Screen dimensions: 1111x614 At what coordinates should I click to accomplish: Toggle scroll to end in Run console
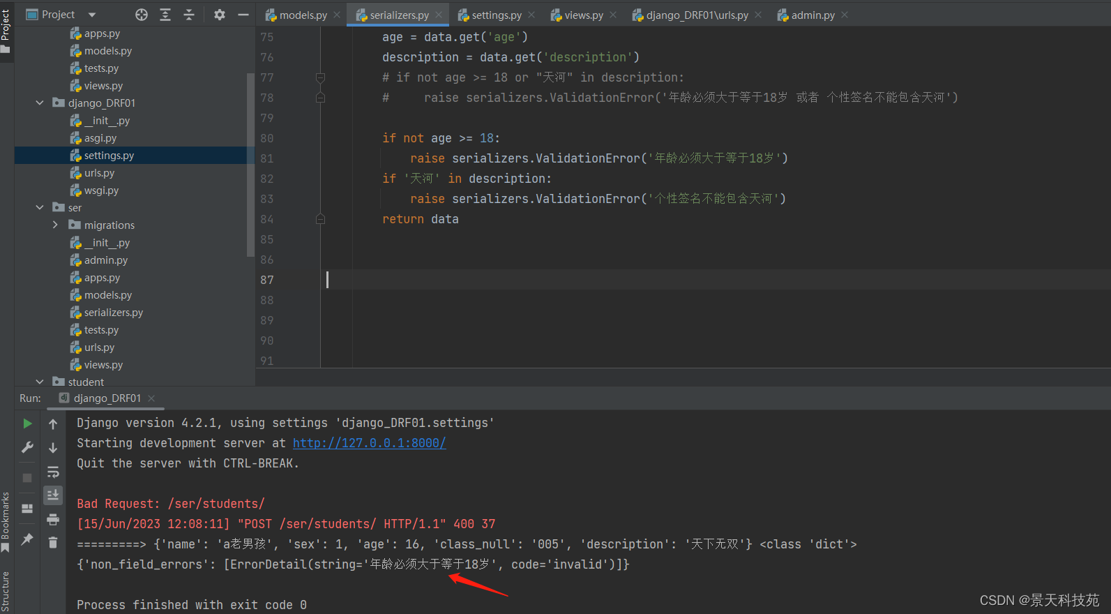point(53,495)
